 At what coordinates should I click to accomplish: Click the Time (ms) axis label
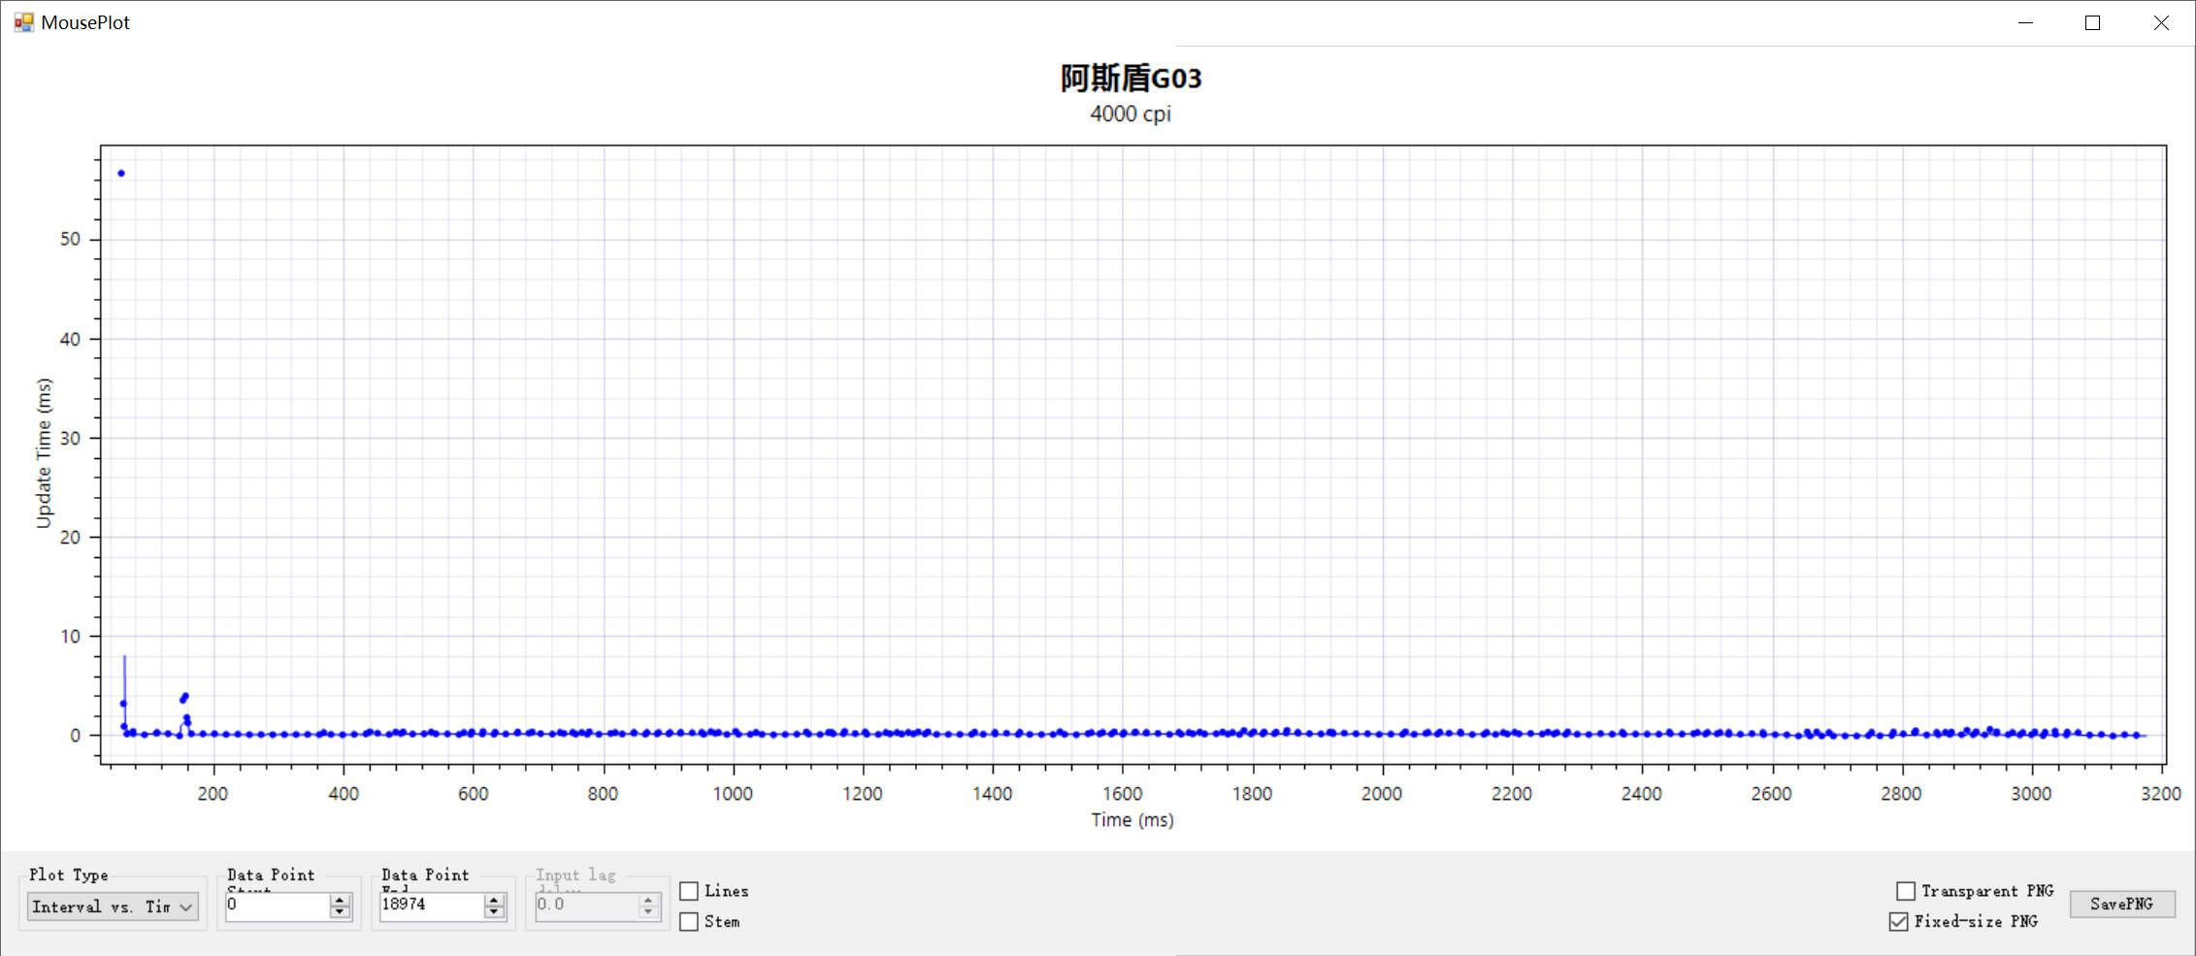(1132, 820)
